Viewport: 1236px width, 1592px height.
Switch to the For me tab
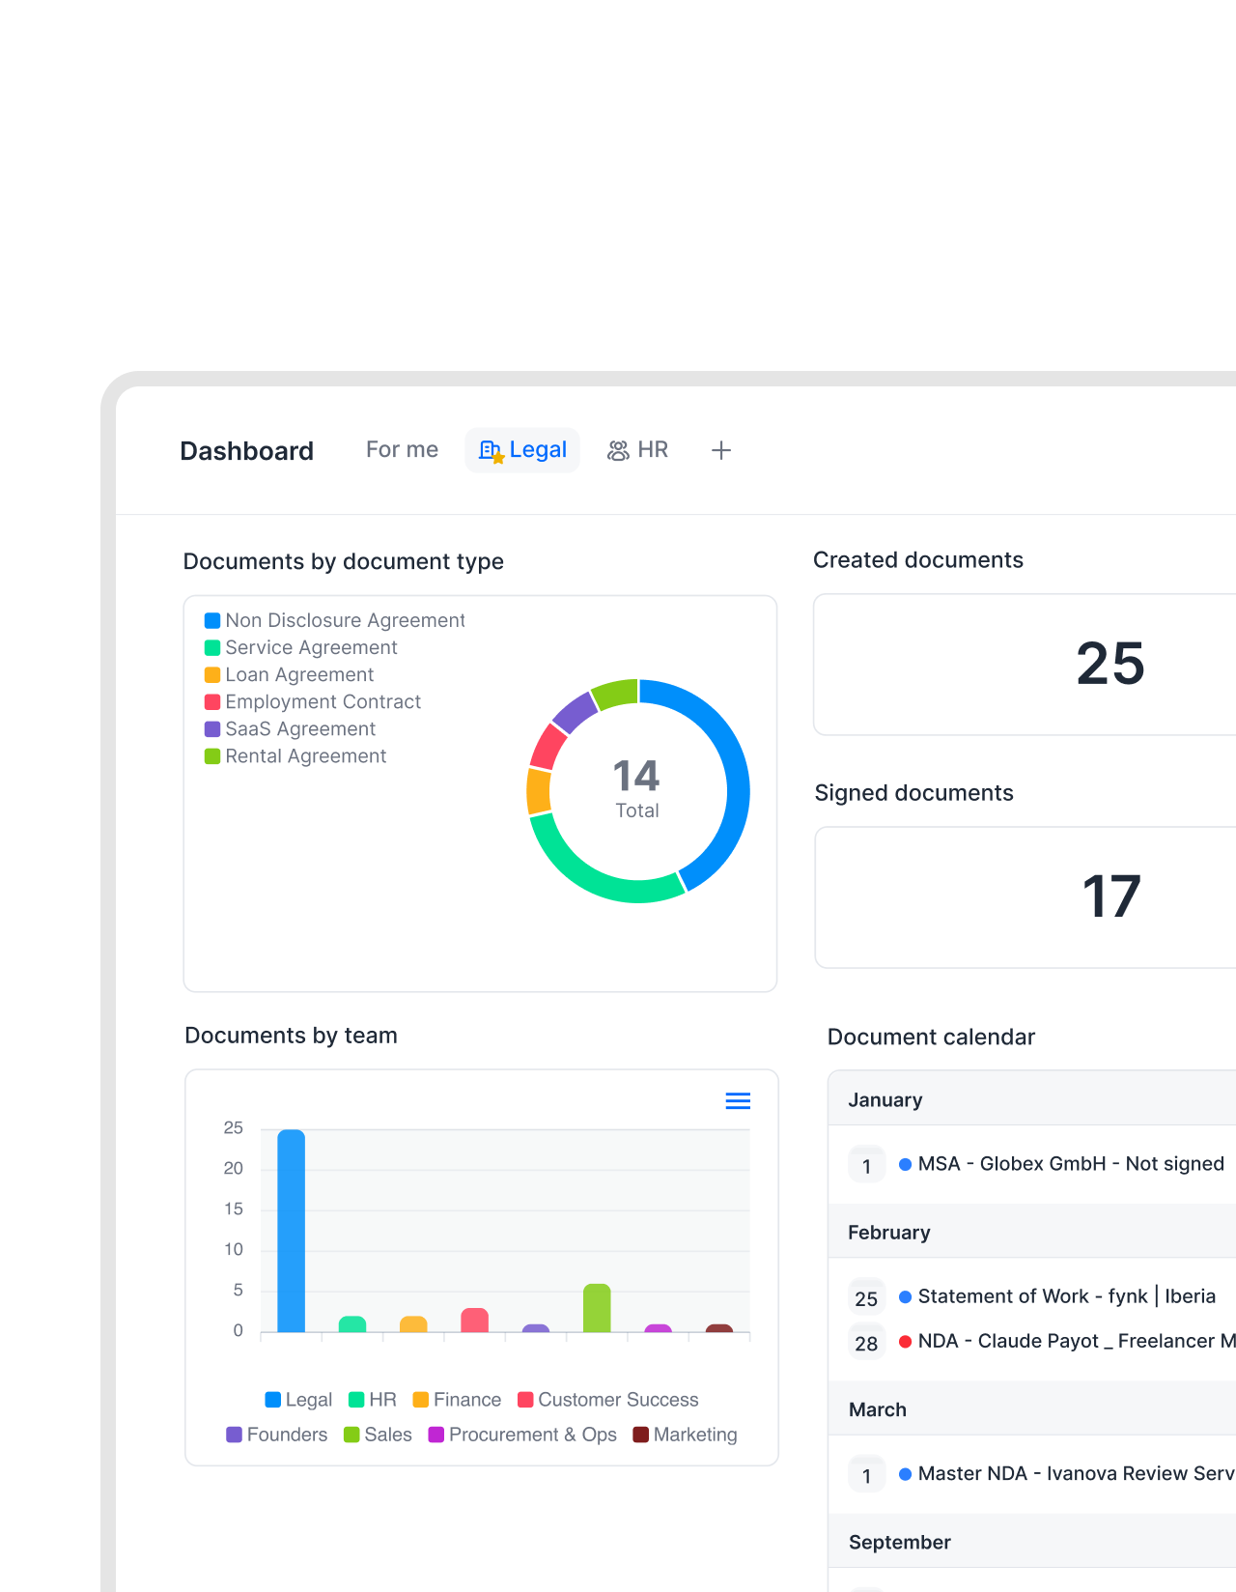pos(402,450)
